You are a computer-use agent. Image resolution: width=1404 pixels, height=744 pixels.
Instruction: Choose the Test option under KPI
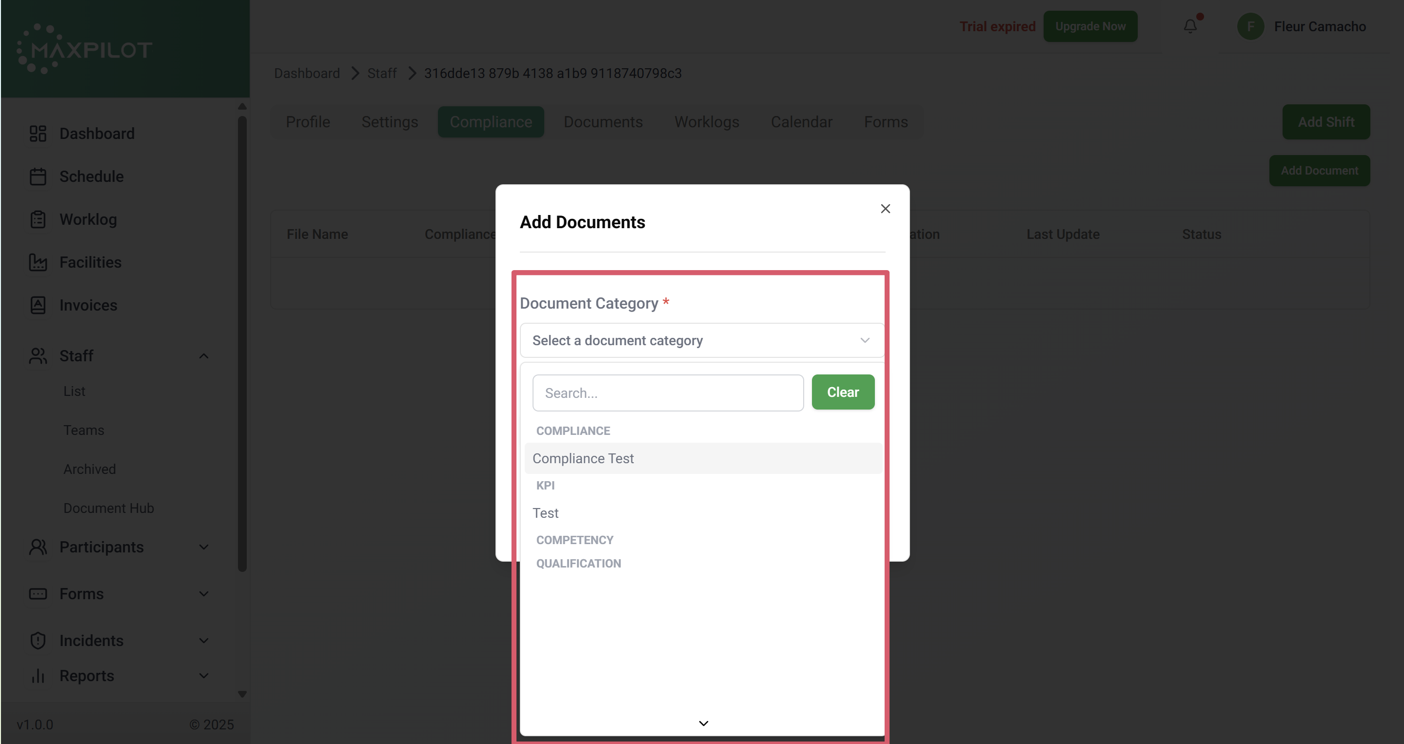(546, 513)
